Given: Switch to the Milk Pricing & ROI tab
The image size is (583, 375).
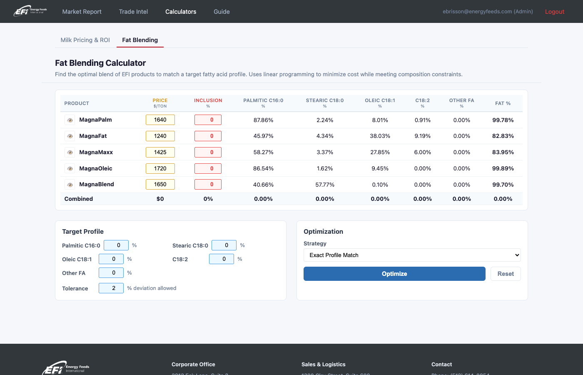Looking at the screenshot, I should pos(85,40).
